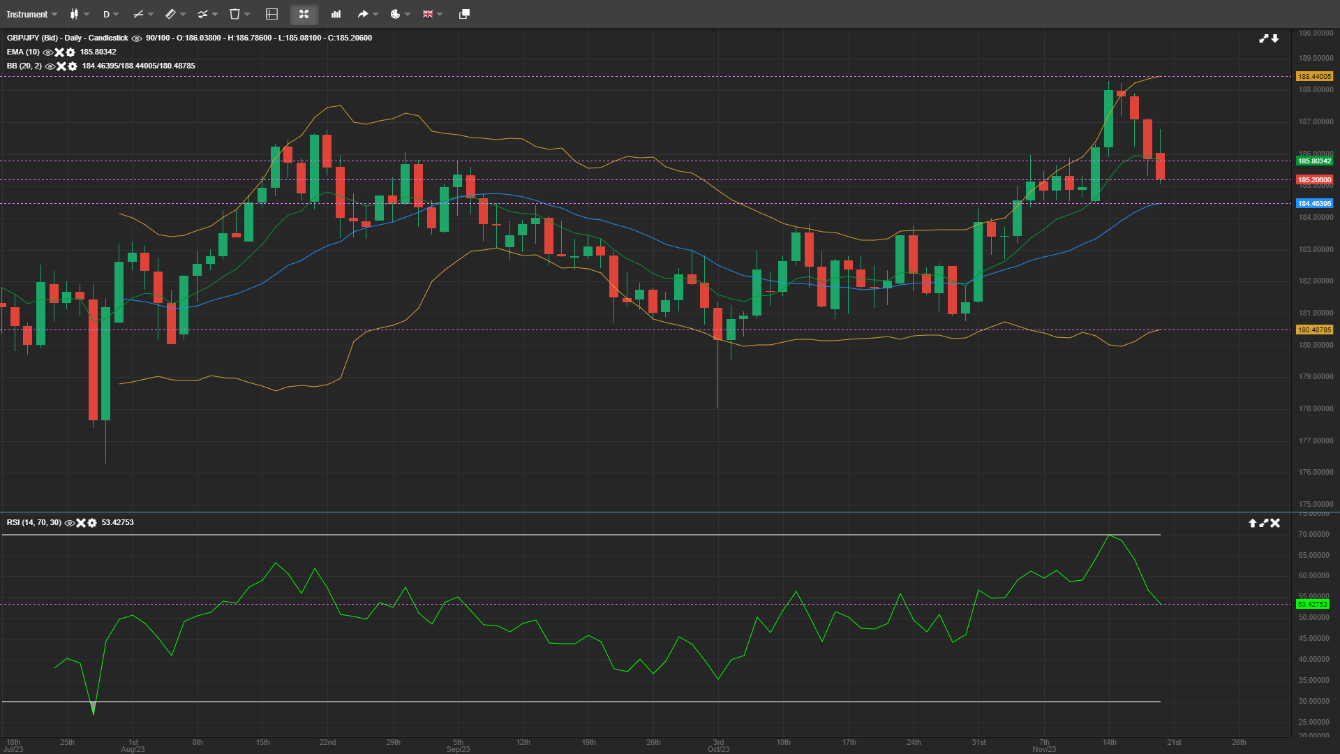The height and width of the screenshot is (754, 1340).
Task: Open RSI (14, 70, 30) settings gear
Action: click(92, 523)
